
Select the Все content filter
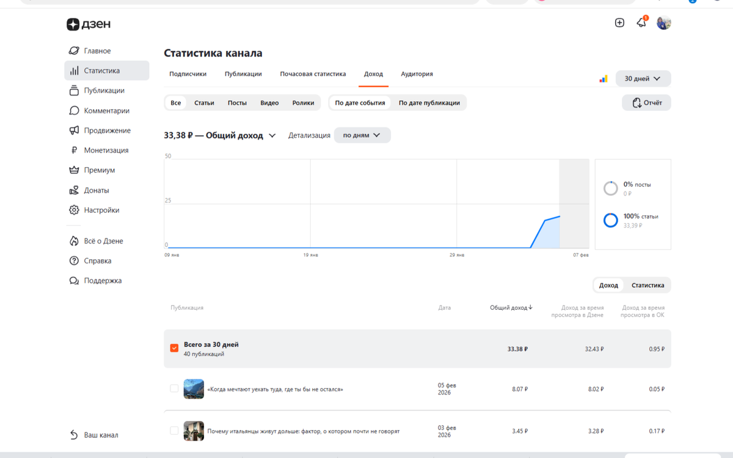click(176, 103)
